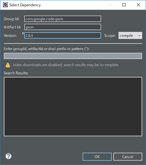Open the Scope combo box showing compile

tap(130, 36)
